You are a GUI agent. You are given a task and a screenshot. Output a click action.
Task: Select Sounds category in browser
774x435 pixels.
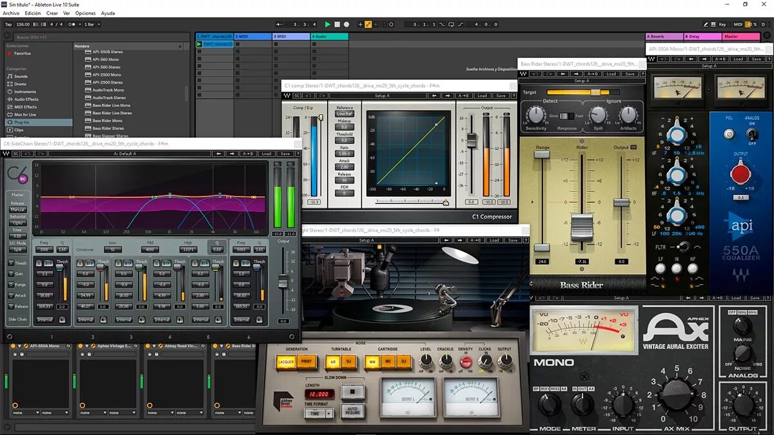coord(21,76)
